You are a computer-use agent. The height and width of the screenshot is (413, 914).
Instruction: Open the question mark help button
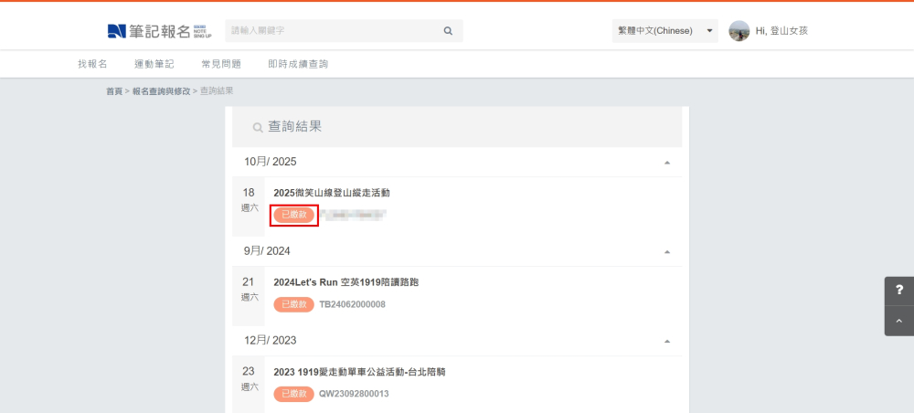[898, 291]
